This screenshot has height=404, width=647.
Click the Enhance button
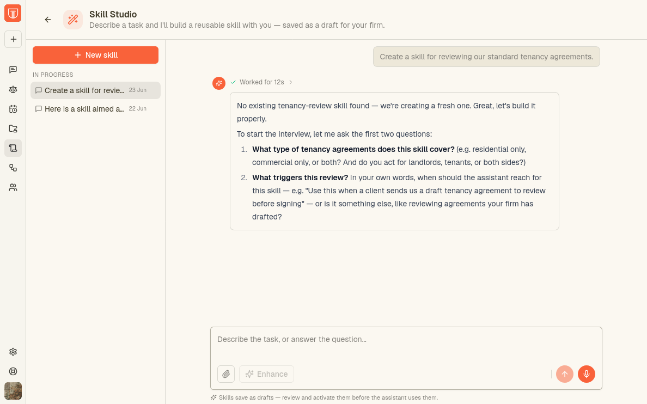266,374
